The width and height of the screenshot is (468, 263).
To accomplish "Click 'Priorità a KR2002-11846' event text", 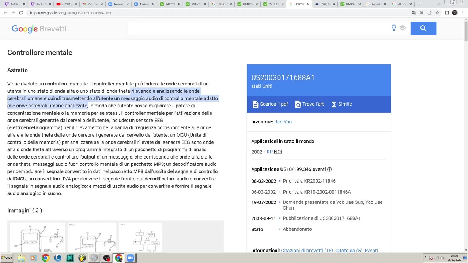I will click(309, 181).
